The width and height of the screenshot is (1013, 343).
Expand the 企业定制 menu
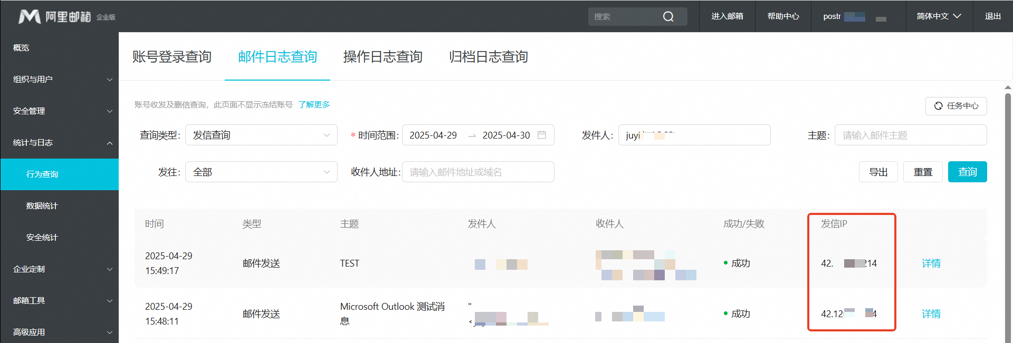pyautogui.click(x=59, y=269)
